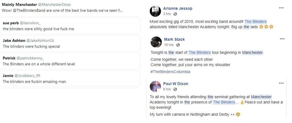Expand the more options on Paul W Dixon's post
Image resolution: width=292 pixels, height=123 pixels.
281,83
